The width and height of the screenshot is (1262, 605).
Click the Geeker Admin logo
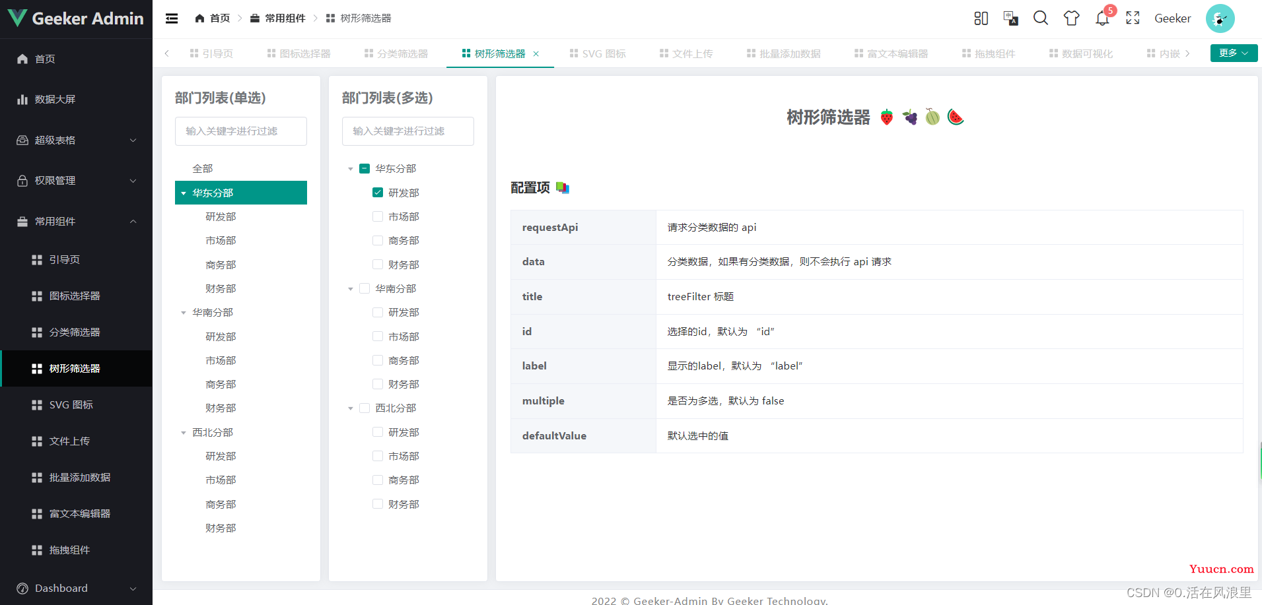(76, 18)
